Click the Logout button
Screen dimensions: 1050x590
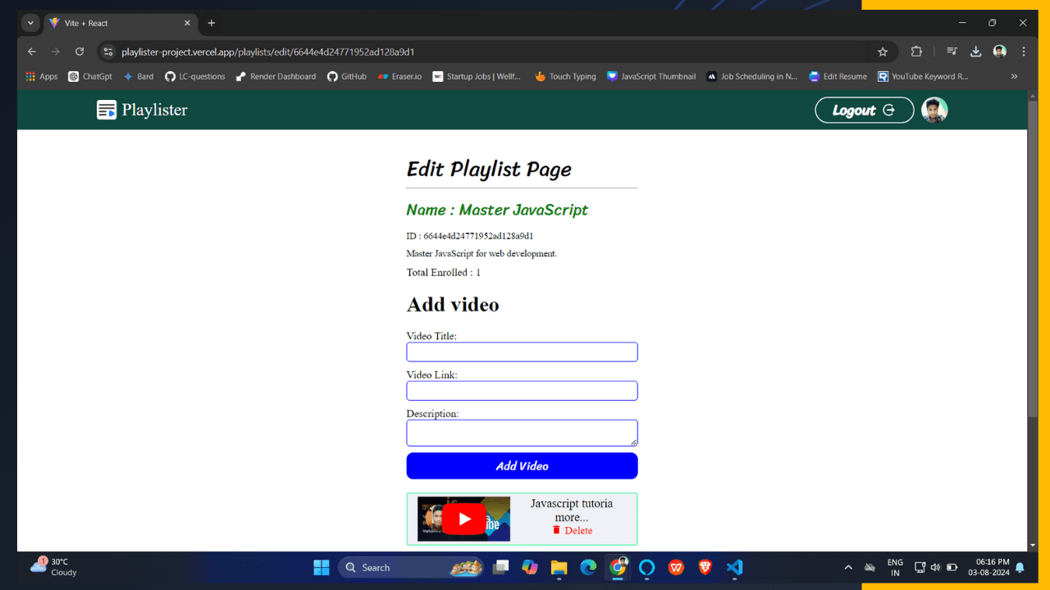point(864,109)
